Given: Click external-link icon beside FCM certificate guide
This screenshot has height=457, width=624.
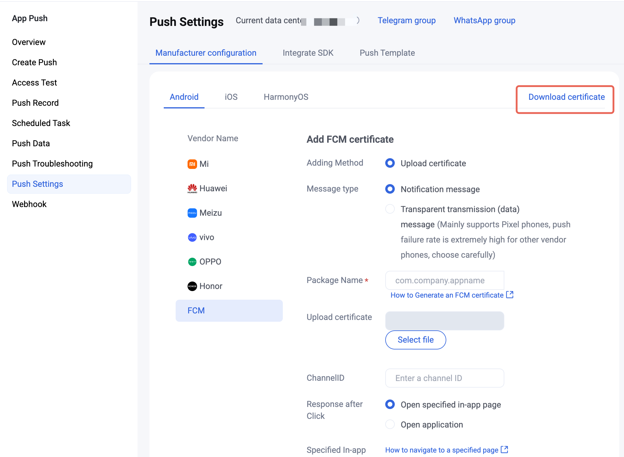Looking at the screenshot, I should point(510,295).
